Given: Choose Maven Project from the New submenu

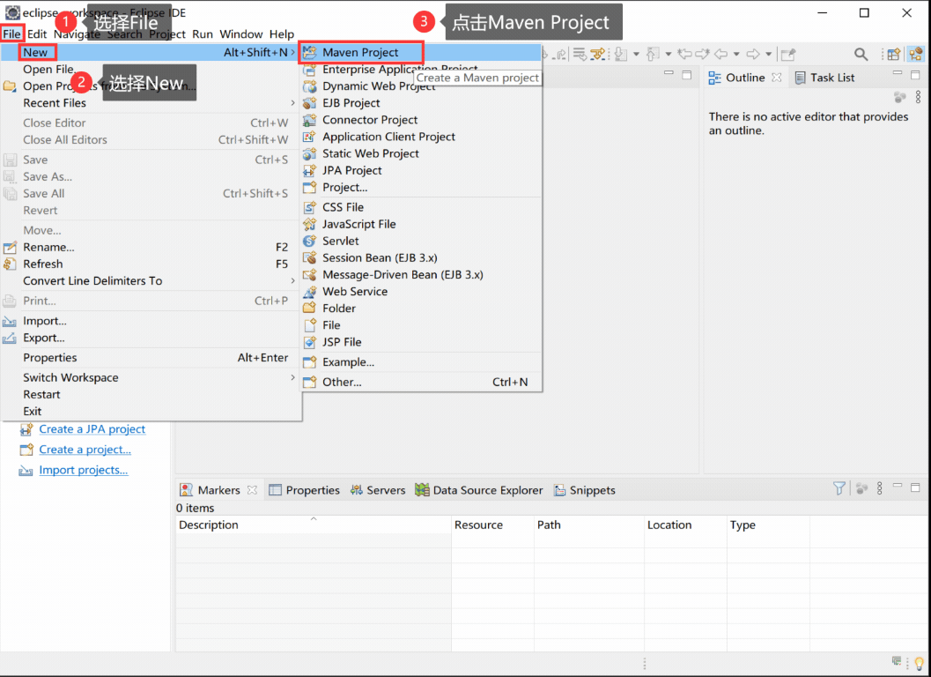Looking at the screenshot, I should point(421,52).
